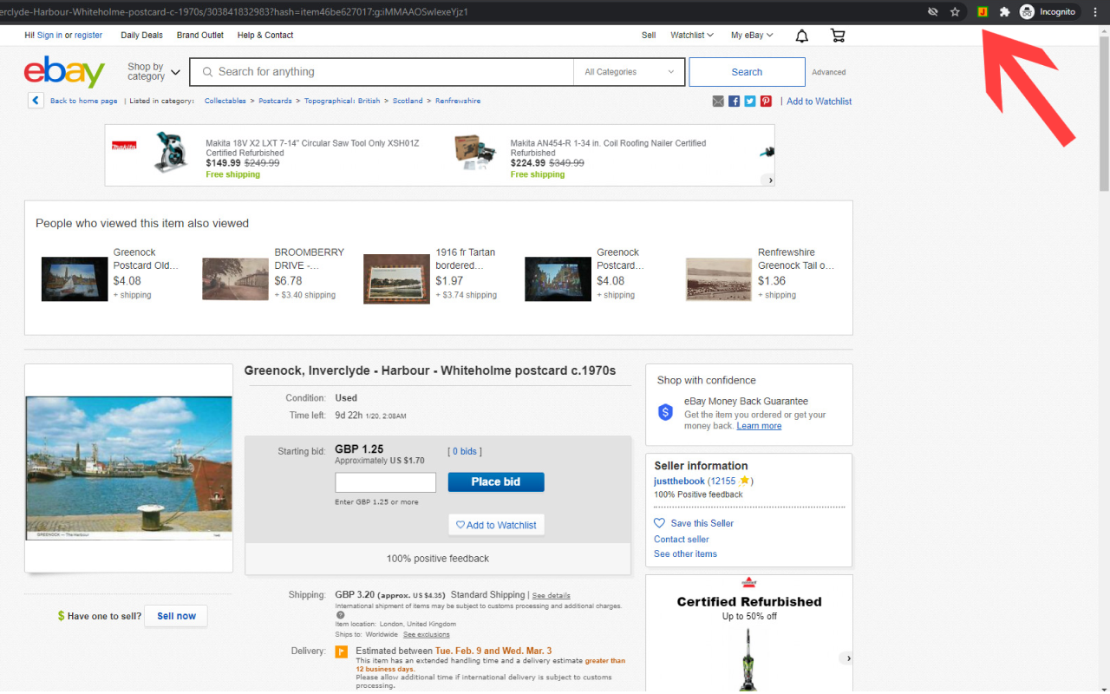Click the Incognito profile indicator
This screenshot has width=1110, height=694.
pos(1048,12)
